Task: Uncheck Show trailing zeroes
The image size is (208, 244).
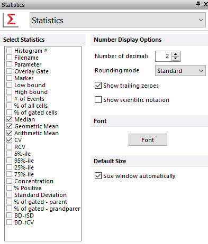Action: (x=98, y=86)
